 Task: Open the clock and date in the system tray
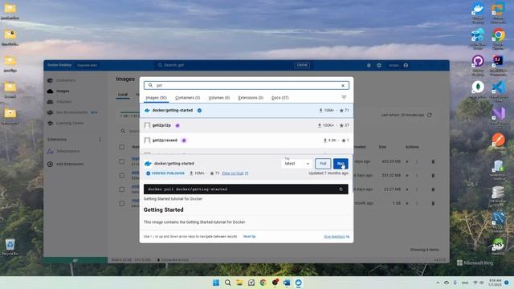pyautogui.click(x=495, y=283)
